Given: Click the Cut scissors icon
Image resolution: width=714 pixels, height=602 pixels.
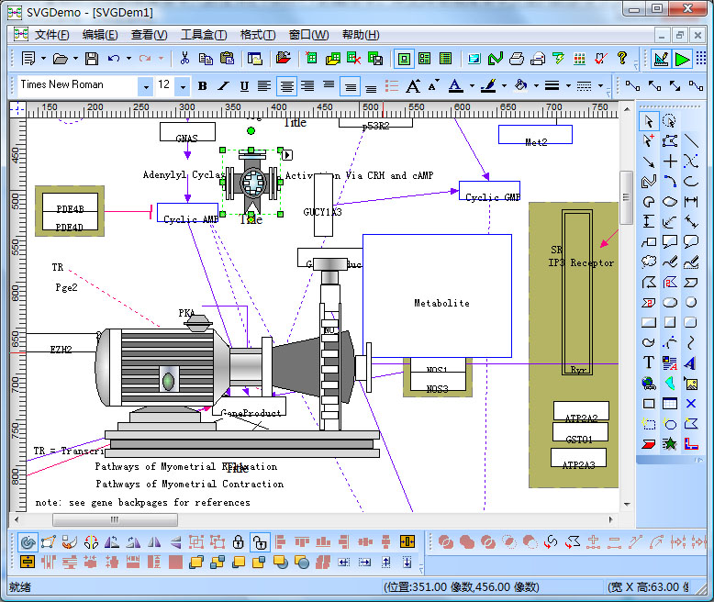Looking at the screenshot, I should point(184,59).
